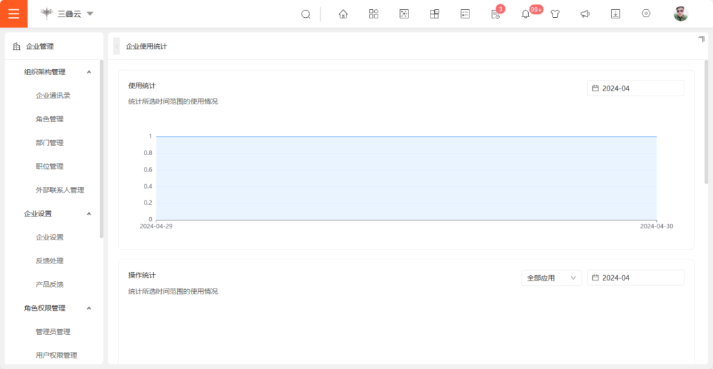Click the 操作统计 heading
Image resolution: width=713 pixels, height=369 pixels.
142,275
